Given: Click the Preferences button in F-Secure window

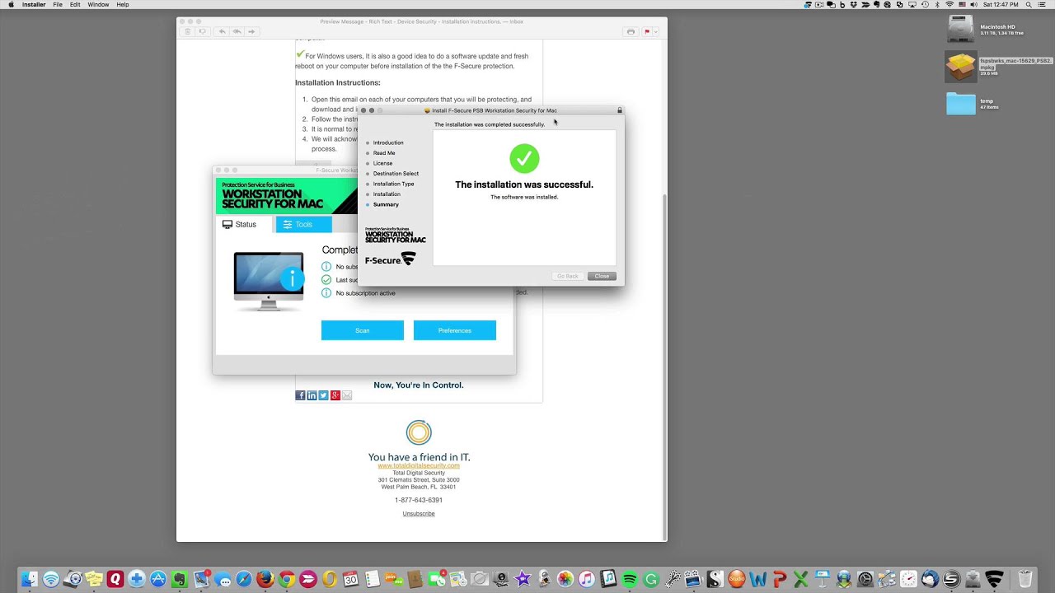Looking at the screenshot, I should coord(455,330).
